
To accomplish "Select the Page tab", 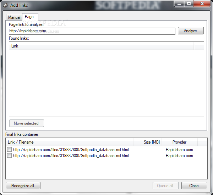I will click(30, 17).
